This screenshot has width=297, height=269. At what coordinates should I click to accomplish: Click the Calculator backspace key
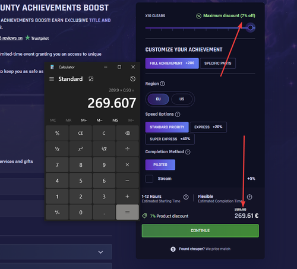pyautogui.click(x=128, y=133)
